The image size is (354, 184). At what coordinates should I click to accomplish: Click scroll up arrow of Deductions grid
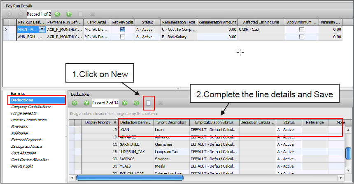click(348, 130)
